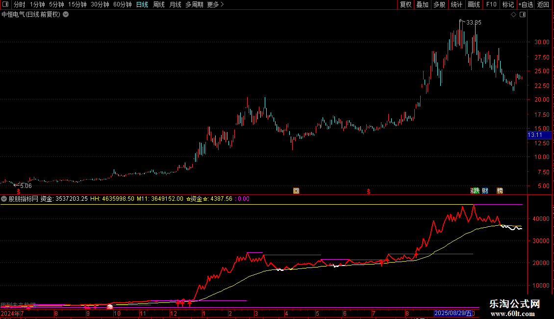Image resolution: width=554 pixels, height=319 pixels.
Task: Click the 标记 mark button
Action: point(508,4)
